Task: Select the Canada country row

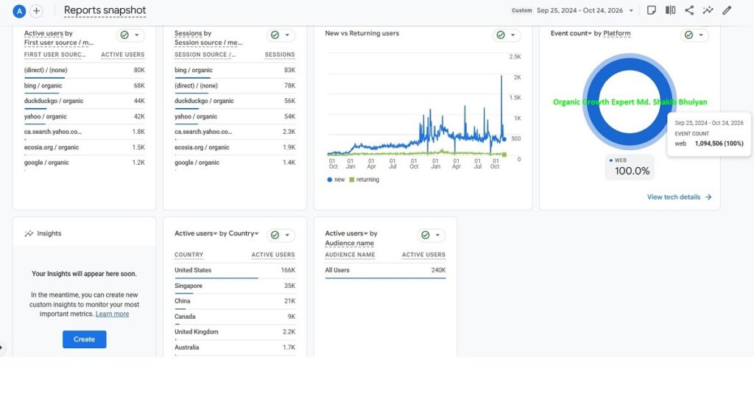Action: [x=235, y=317]
